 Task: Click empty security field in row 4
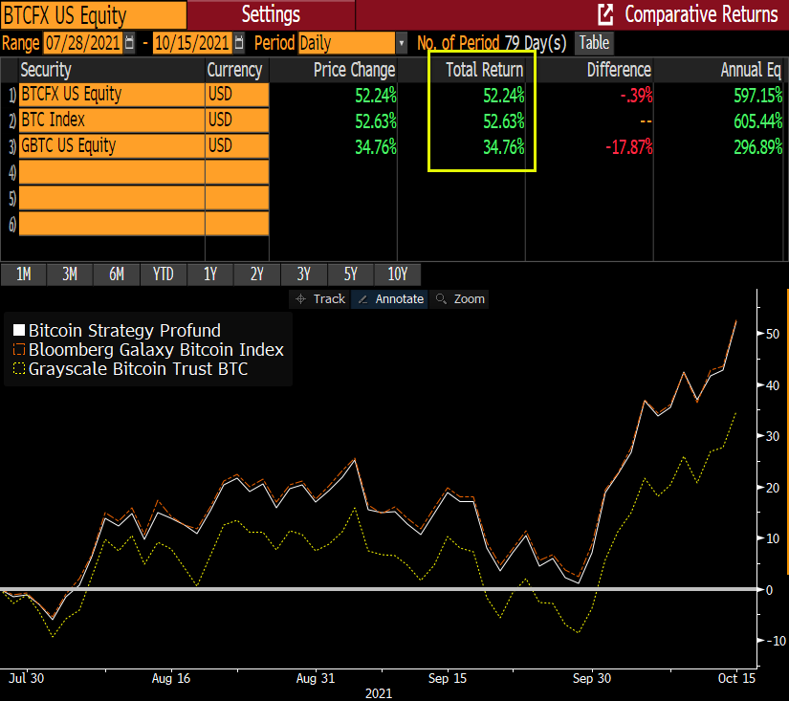(112, 172)
